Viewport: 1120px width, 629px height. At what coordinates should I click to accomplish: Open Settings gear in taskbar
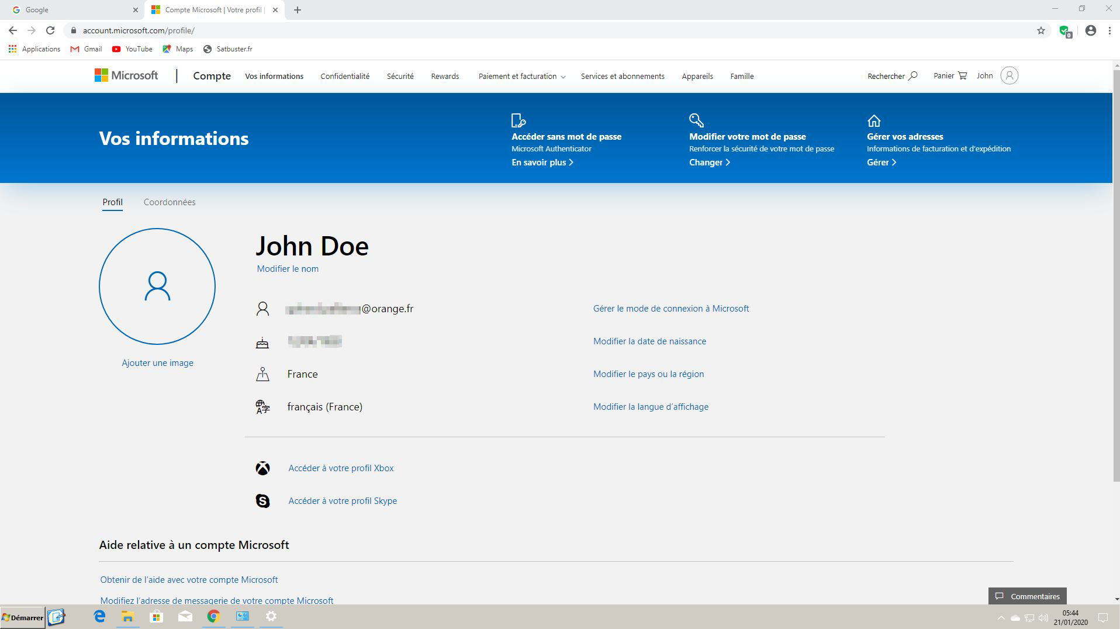(271, 617)
